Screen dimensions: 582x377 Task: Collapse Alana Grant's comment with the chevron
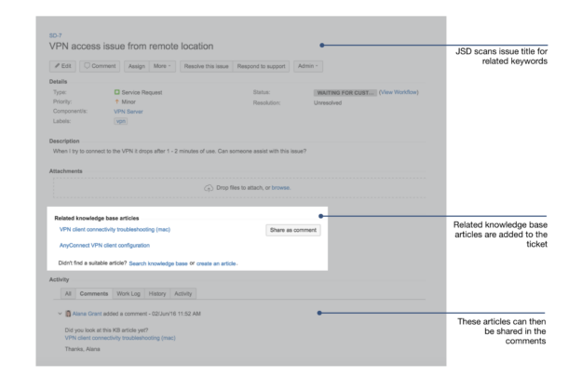[x=60, y=314]
